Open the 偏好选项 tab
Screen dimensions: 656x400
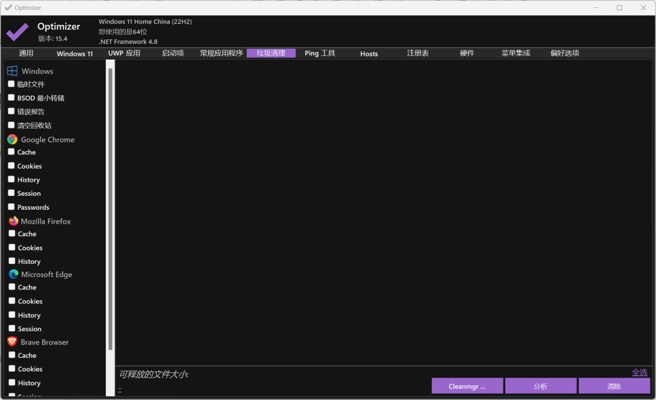pyautogui.click(x=565, y=53)
